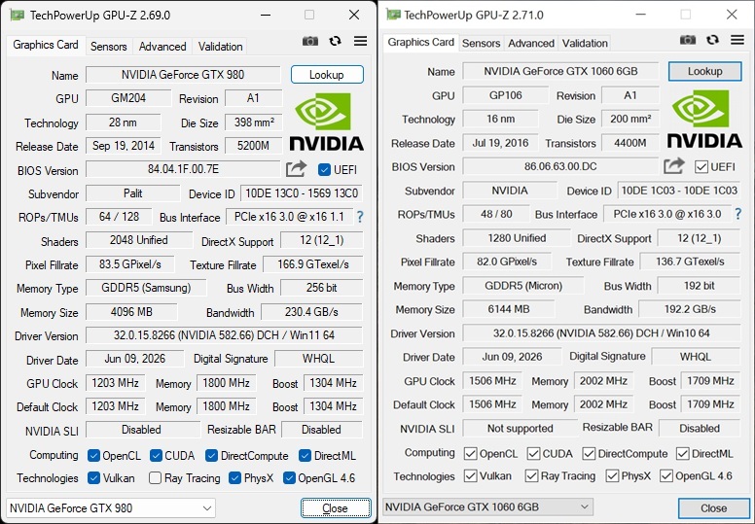This screenshot has height=524, width=755.
Task: Click the BIOS Version field 86.06.63.00.DC
Action: [560, 166]
